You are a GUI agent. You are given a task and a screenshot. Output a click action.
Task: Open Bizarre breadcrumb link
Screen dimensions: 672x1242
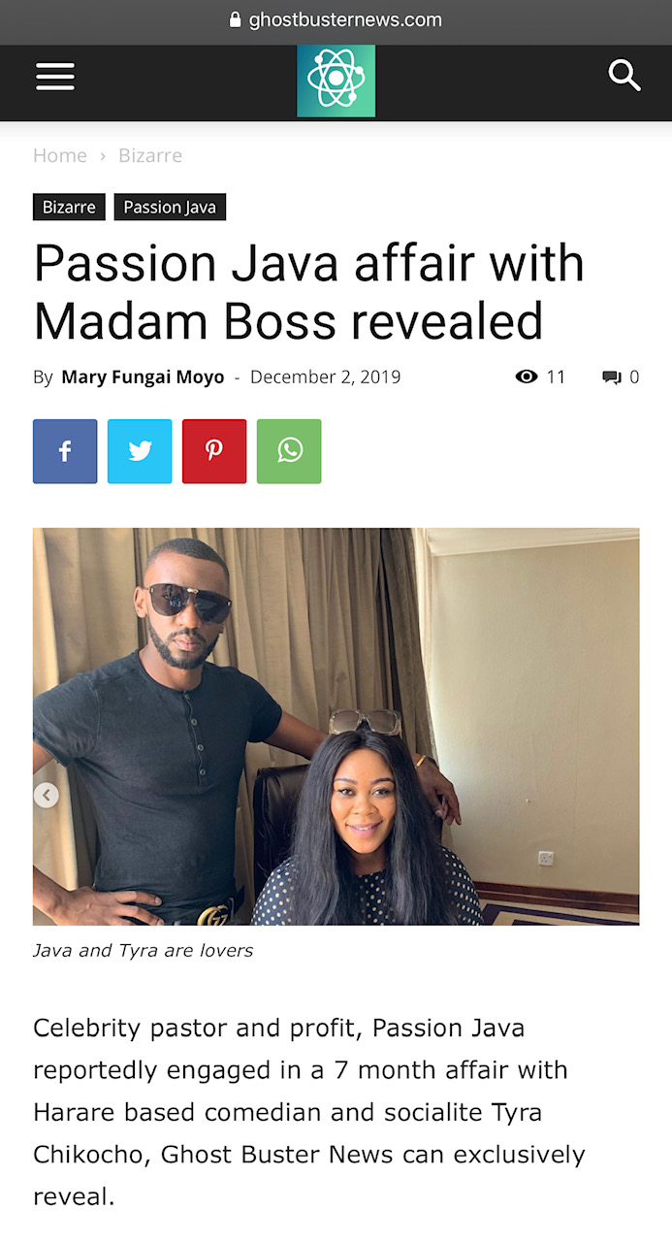[150, 155]
